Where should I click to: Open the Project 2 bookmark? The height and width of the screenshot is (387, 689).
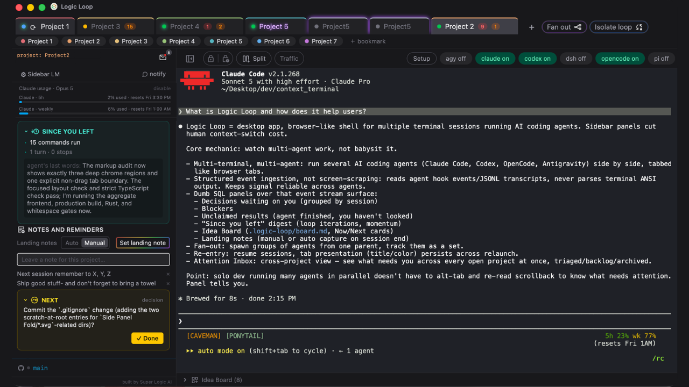84,41
